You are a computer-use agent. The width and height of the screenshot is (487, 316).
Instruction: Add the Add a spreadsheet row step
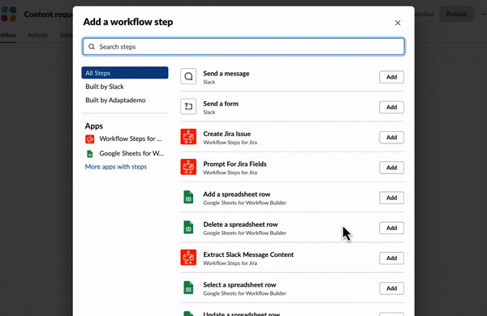pos(391,198)
